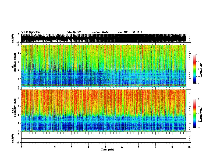
Task: Click tick label '2' on time axis
Action: [x=55, y=147]
